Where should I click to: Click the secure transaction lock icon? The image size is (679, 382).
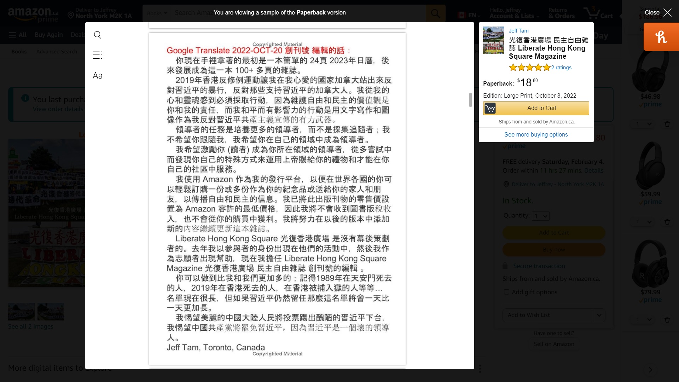pyautogui.click(x=505, y=266)
